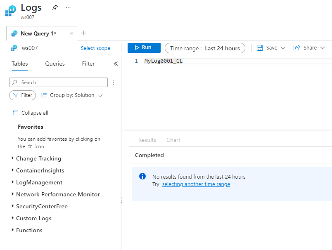
Task: Expand the Change Tracking node
Action: coord(12,158)
